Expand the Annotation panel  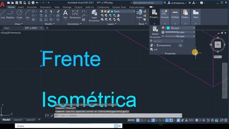[74, 24]
